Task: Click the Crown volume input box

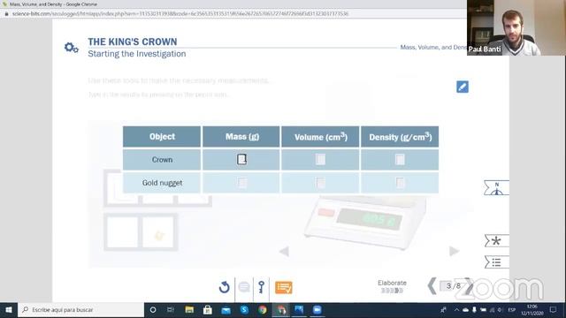Action: (320, 159)
